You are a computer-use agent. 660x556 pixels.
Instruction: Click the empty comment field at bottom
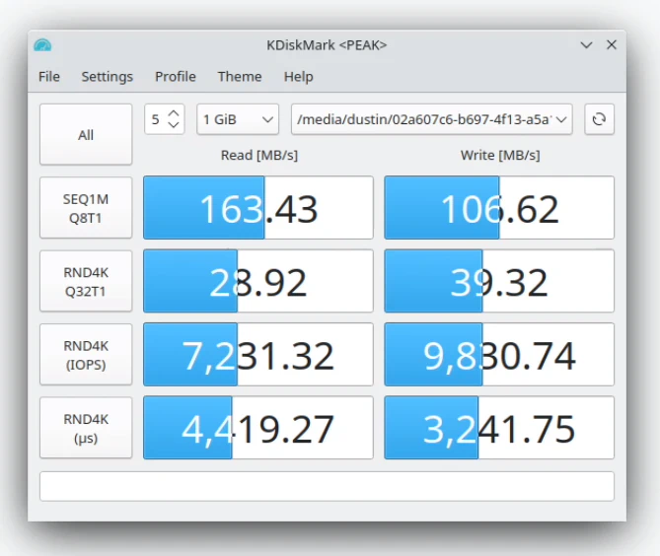(328, 486)
